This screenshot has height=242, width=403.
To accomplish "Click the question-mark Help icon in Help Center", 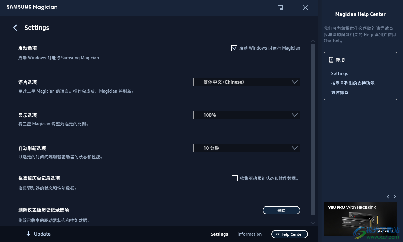I will (331, 59).
